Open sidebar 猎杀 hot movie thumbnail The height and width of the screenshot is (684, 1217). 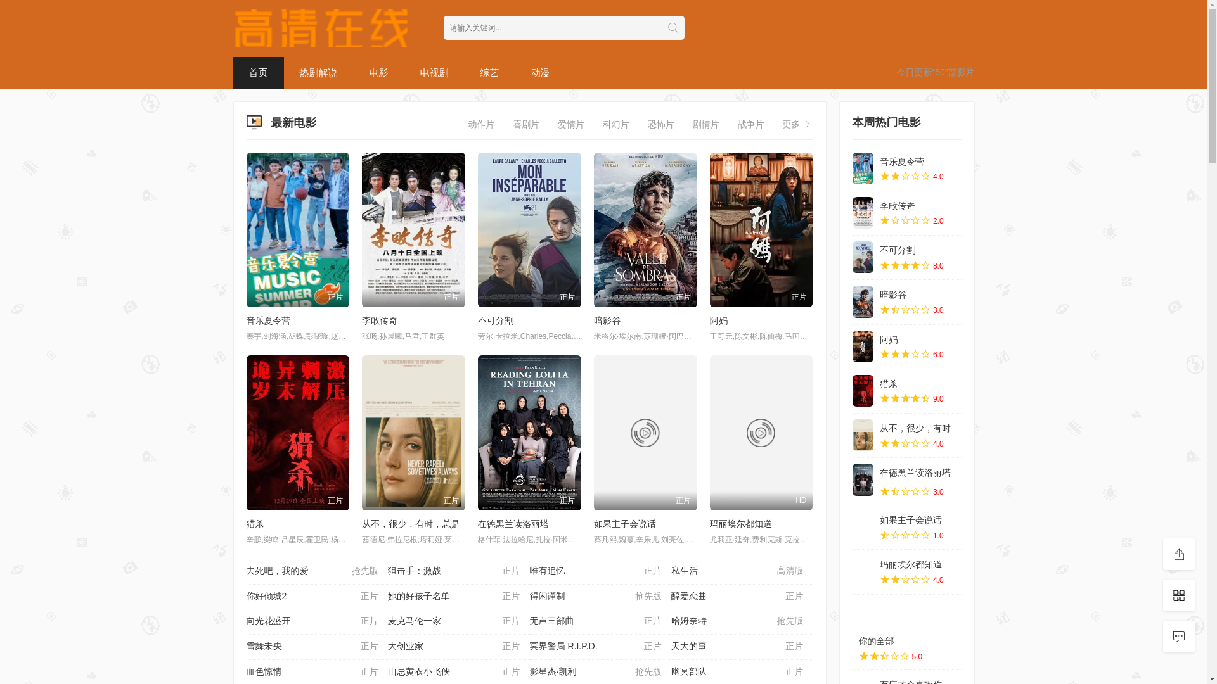point(863,391)
